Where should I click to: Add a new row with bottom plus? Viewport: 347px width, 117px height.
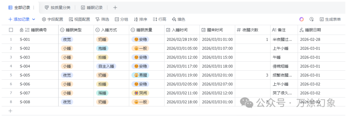click(x=10, y=111)
